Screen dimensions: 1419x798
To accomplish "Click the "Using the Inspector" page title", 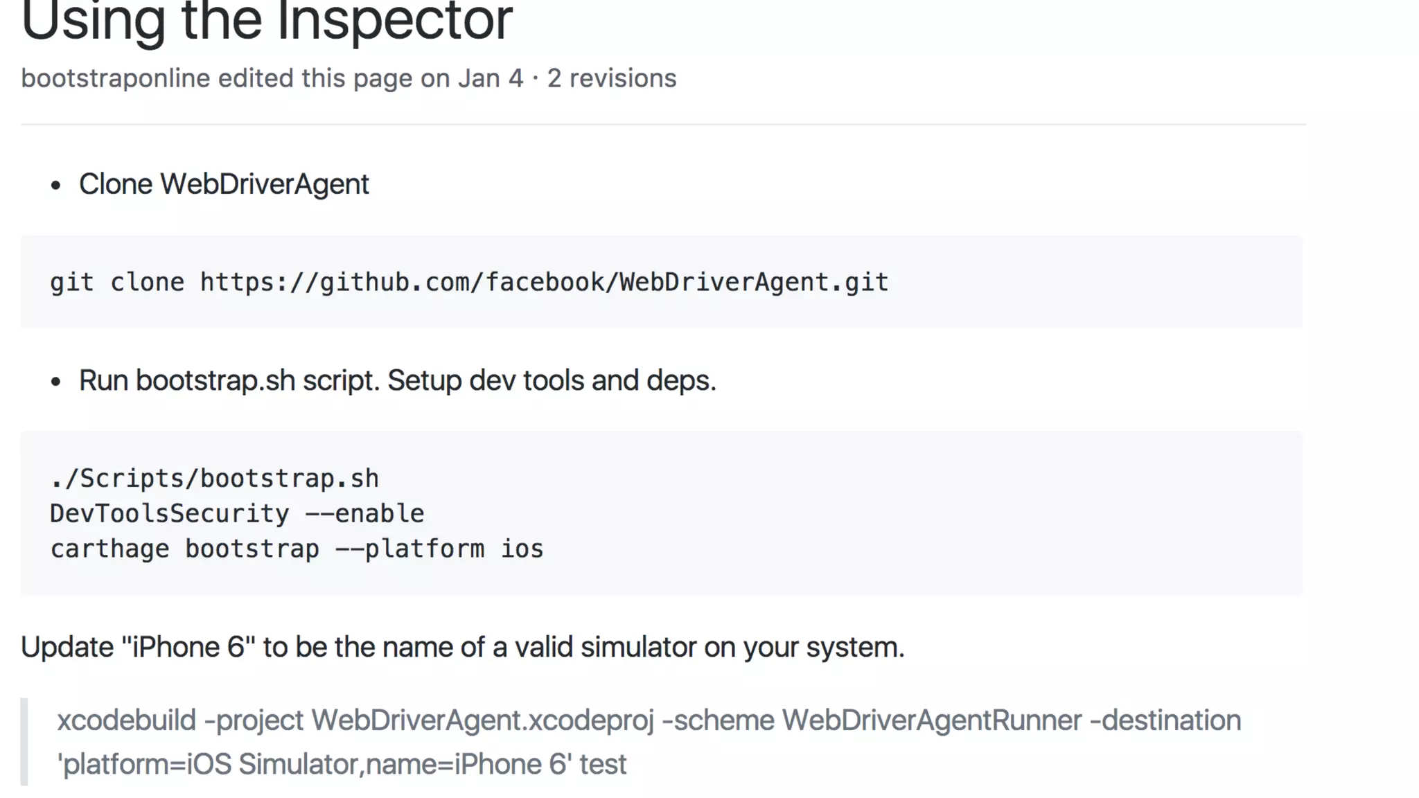I will [267, 22].
